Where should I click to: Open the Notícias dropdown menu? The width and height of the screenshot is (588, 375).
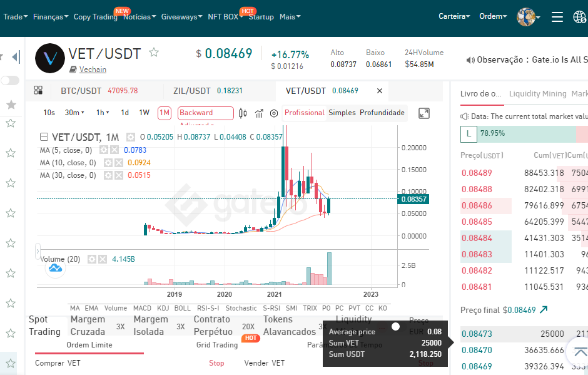(139, 17)
